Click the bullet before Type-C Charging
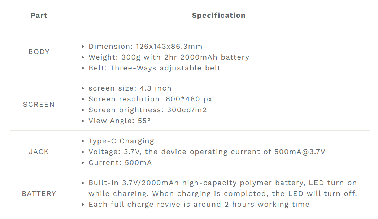Screen dimensions: 378x219 pos(83,141)
